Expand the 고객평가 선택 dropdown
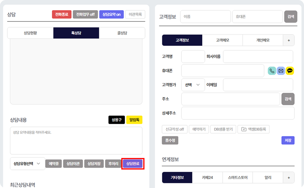 193,85
